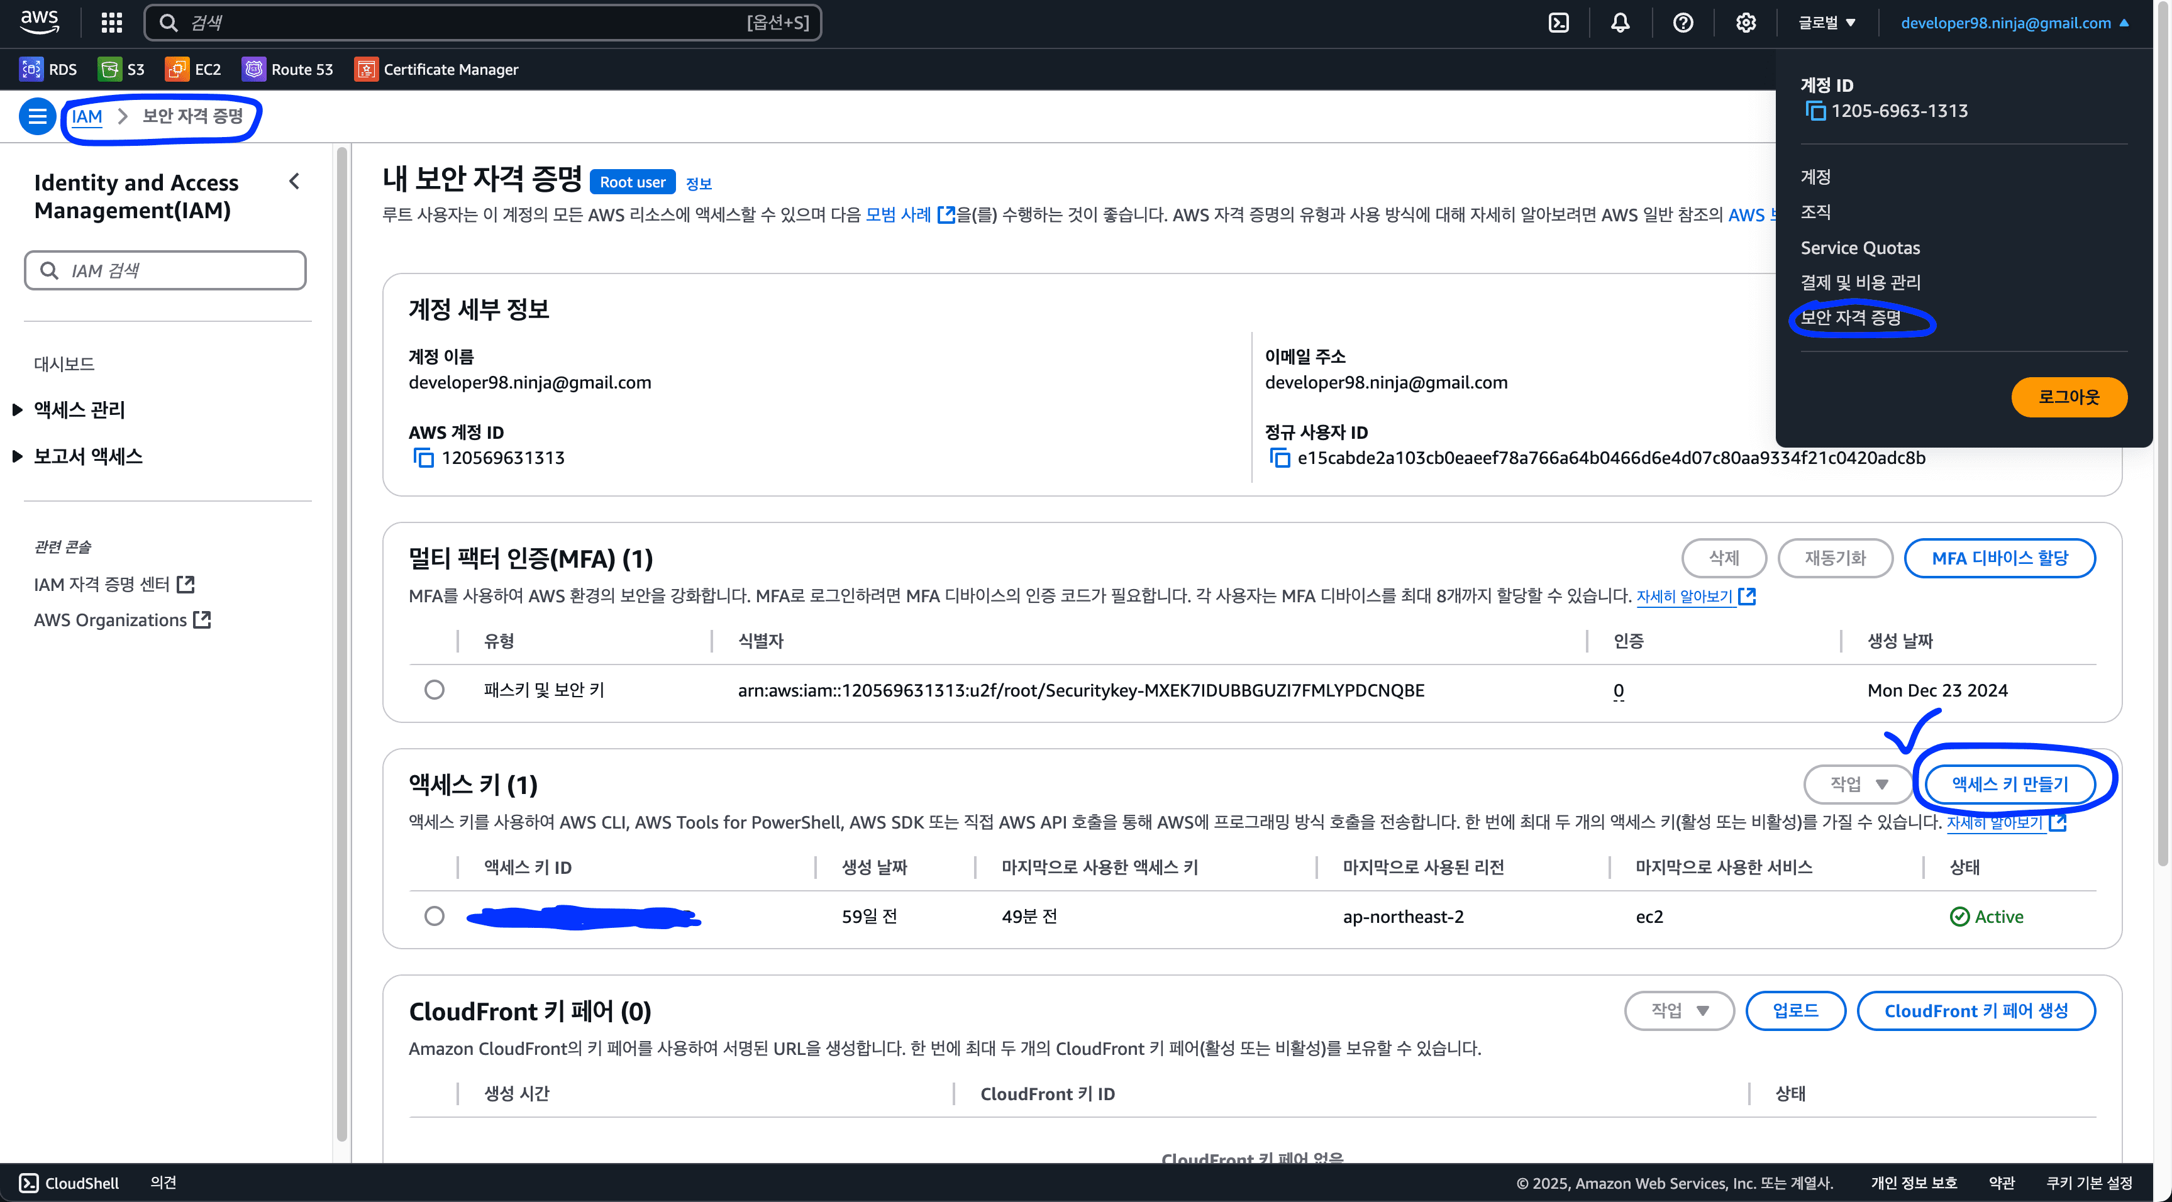Select Service Quotas in account menu
The height and width of the screenshot is (1202, 2172).
coord(1860,247)
